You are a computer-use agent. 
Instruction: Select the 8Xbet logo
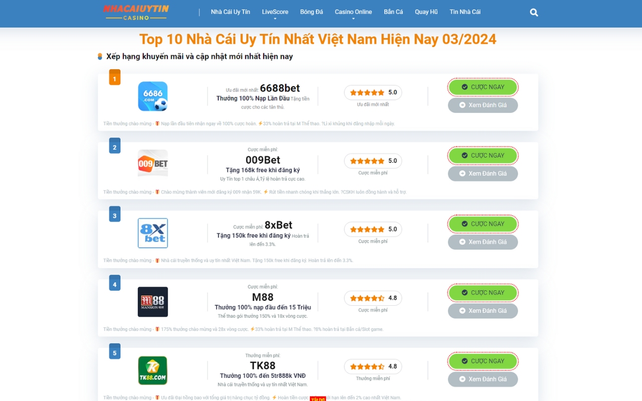point(152,233)
